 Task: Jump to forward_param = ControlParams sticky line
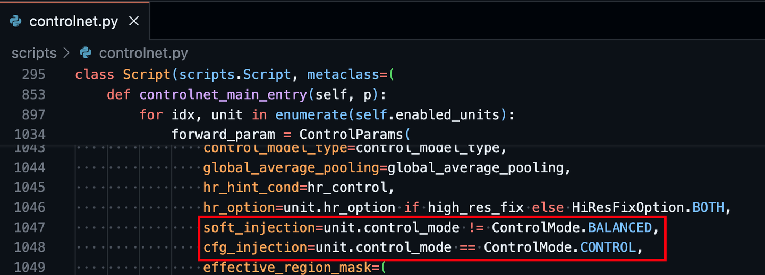287,134
